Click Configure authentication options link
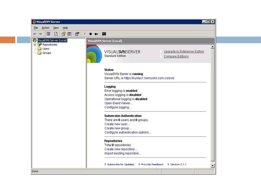This screenshot has height=196, width=261. click(x=128, y=132)
